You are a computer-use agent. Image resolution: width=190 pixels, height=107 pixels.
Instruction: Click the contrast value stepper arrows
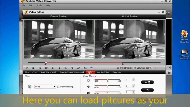(134, 86)
